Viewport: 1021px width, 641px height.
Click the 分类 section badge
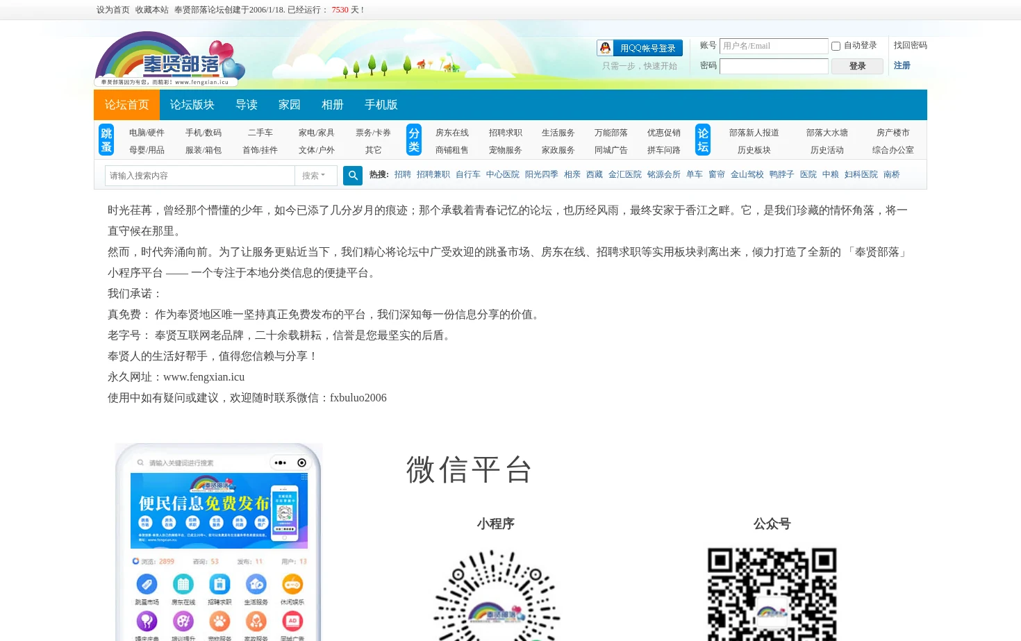click(414, 140)
